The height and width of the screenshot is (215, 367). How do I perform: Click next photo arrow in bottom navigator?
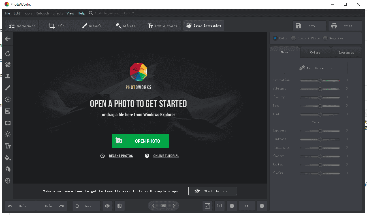click(174, 206)
